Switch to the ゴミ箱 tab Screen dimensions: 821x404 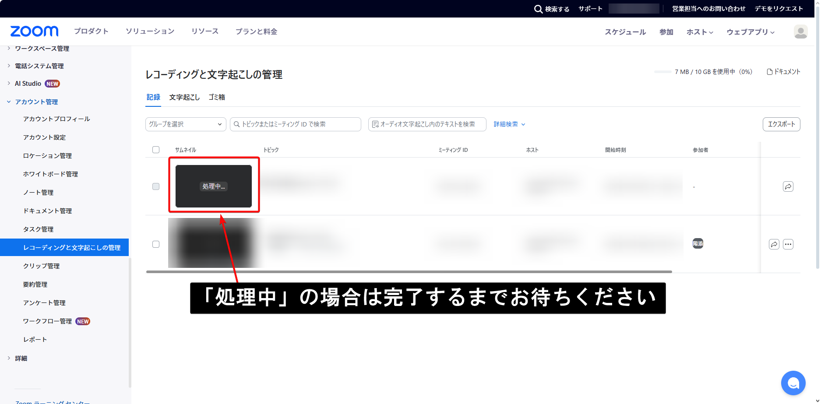point(217,97)
